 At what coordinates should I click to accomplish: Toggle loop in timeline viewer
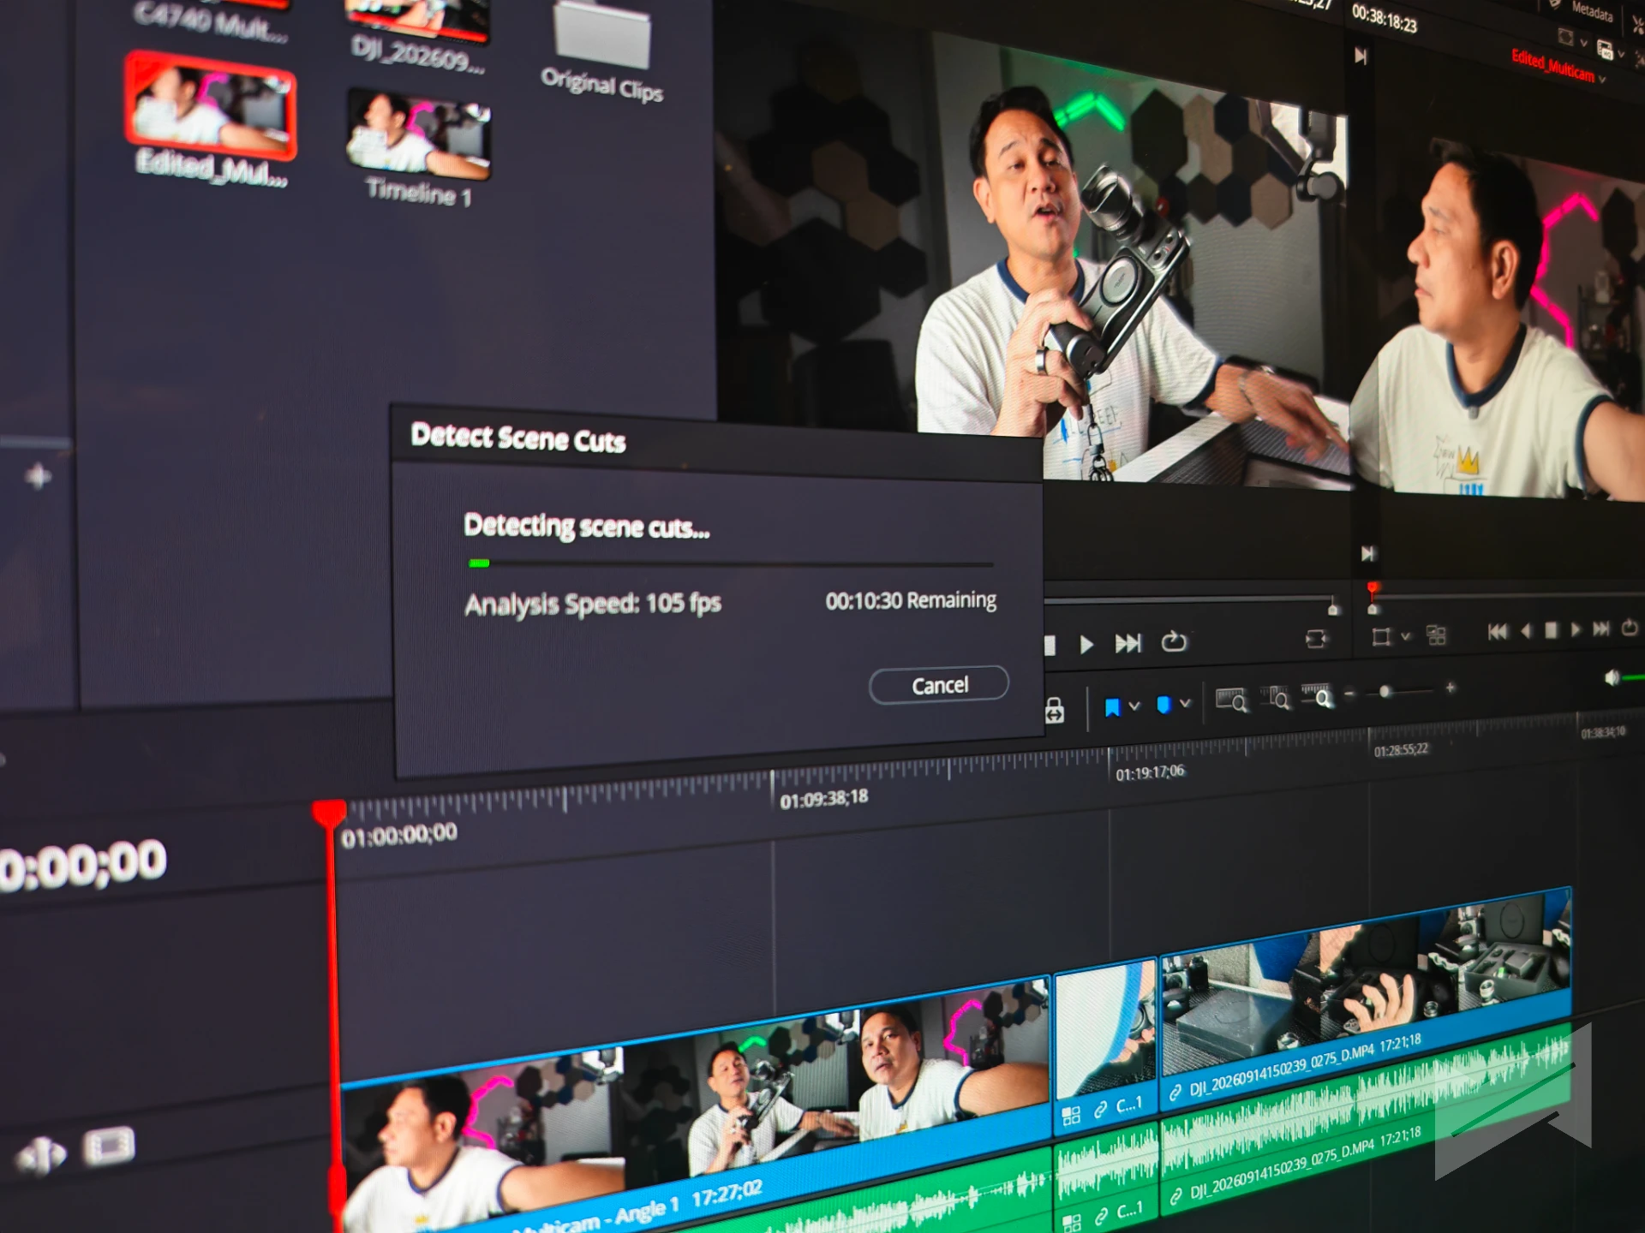point(1630,628)
